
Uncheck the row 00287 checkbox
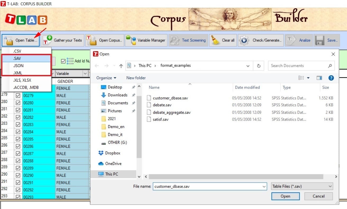point(18,154)
